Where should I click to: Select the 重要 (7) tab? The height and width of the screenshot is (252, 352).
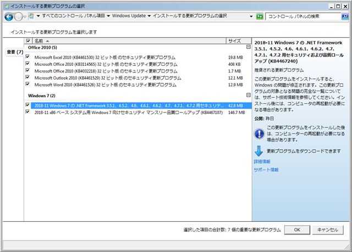[x=15, y=52]
